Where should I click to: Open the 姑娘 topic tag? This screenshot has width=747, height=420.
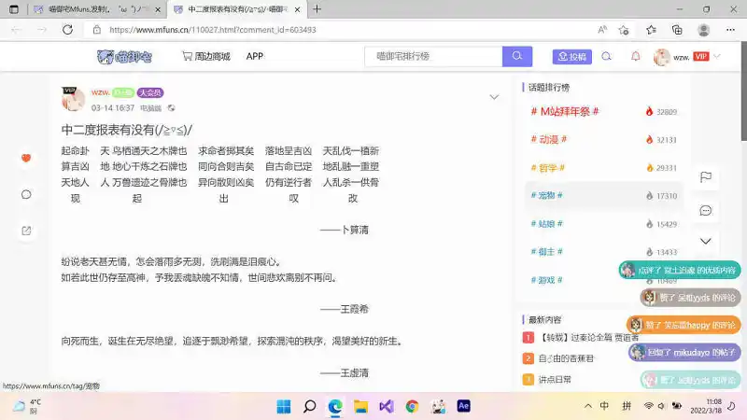point(547,224)
